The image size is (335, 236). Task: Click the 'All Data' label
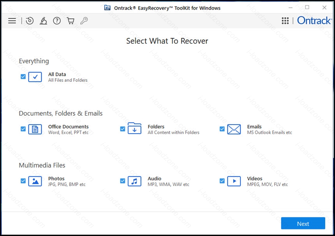tap(57, 74)
